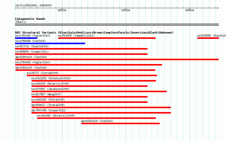Screen dimensions: 226x141
Task: Select the blue esv2762064 gain bar
Action: point(26,38)
